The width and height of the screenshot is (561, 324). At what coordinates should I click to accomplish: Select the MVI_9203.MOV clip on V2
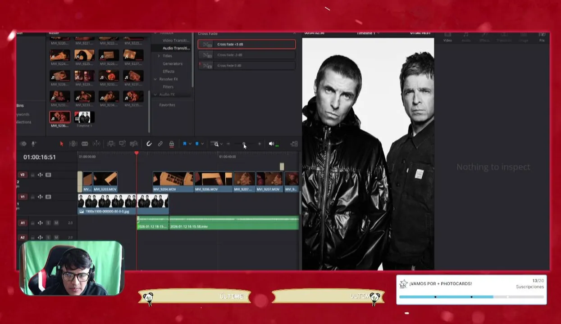point(105,182)
